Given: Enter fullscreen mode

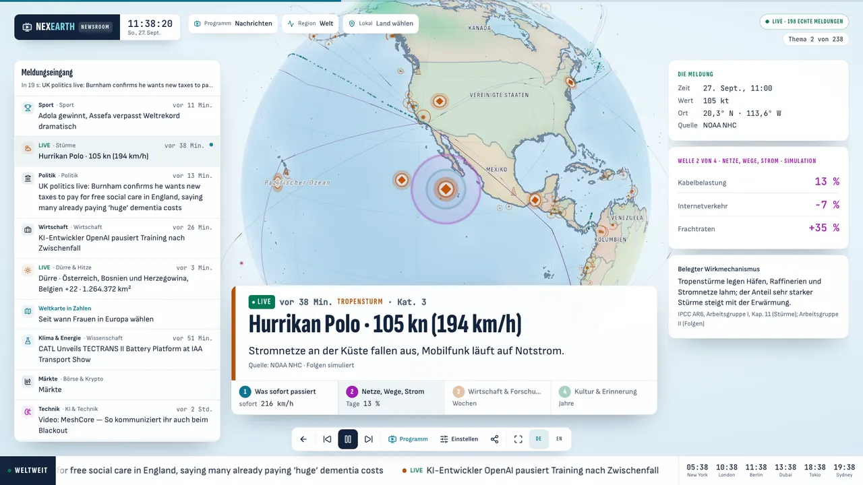Looking at the screenshot, I should coord(518,439).
